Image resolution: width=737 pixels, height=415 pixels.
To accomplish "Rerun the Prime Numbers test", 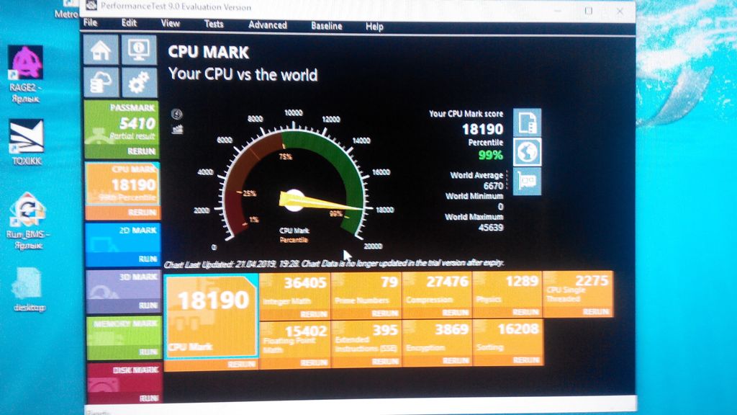I will pos(384,313).
